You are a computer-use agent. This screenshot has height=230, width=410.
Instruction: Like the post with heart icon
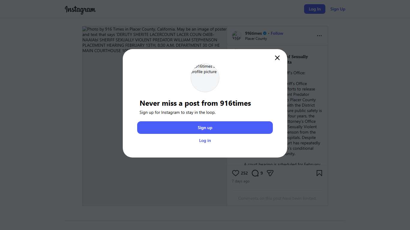pos(236,173)
